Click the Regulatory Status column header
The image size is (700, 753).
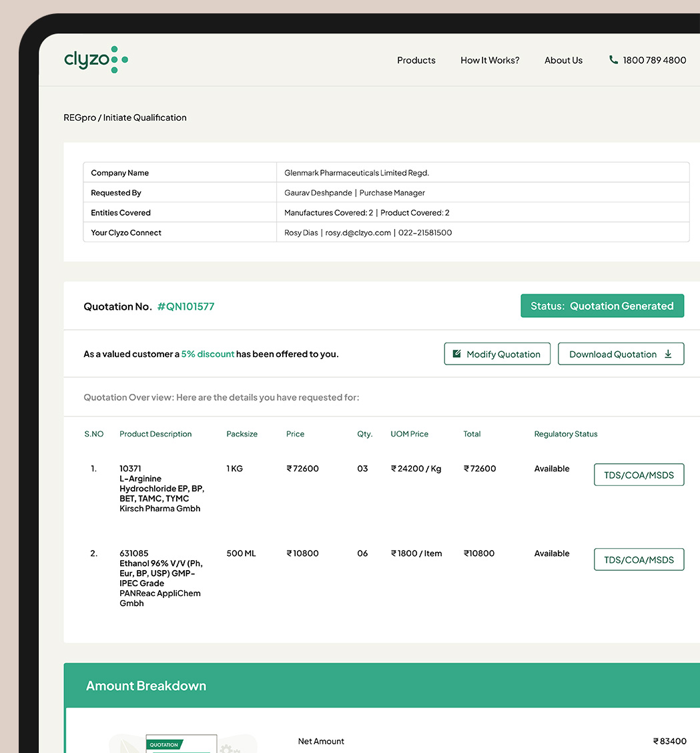566,434
